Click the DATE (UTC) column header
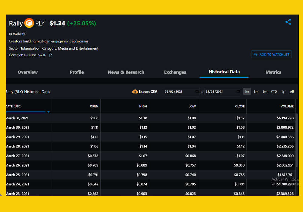 (x=14, y=106)
